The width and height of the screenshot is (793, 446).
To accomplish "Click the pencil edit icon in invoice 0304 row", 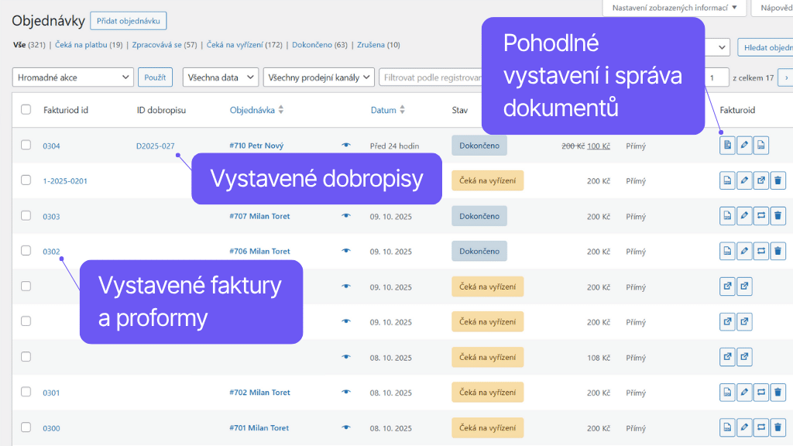I will 744,146.
